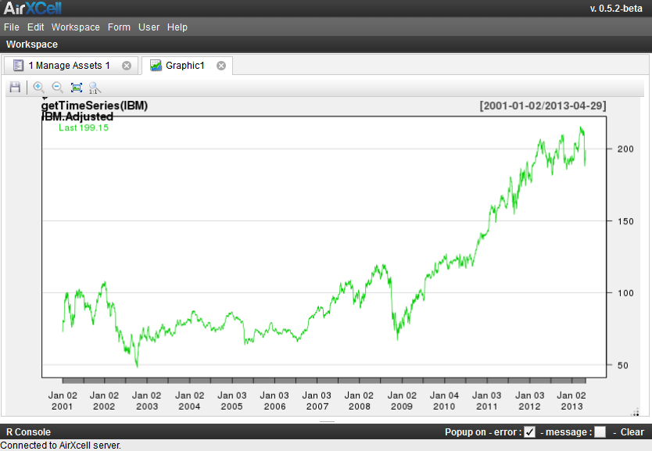This screenshot has width=652, height=451.
Task: Click the Jan 02 2004 axis label
Action: (x=190, y=401)
